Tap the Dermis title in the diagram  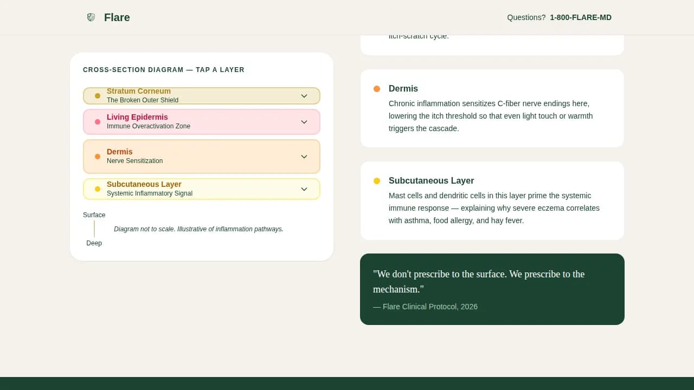120,152
